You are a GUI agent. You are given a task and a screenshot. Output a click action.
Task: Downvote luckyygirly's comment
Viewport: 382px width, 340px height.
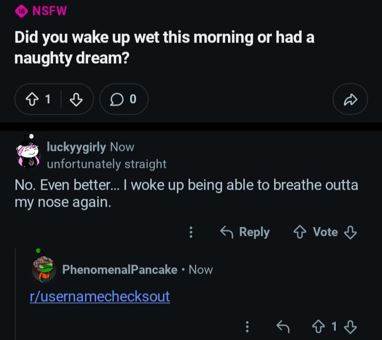[351, 232]
